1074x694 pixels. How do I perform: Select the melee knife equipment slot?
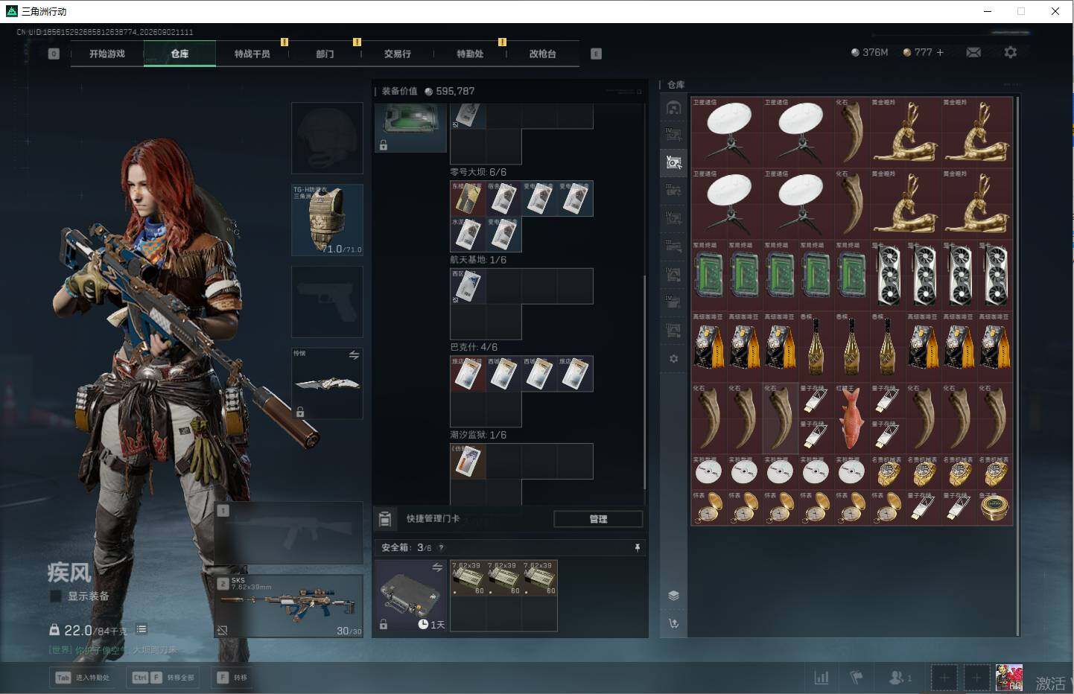(327, 383)
